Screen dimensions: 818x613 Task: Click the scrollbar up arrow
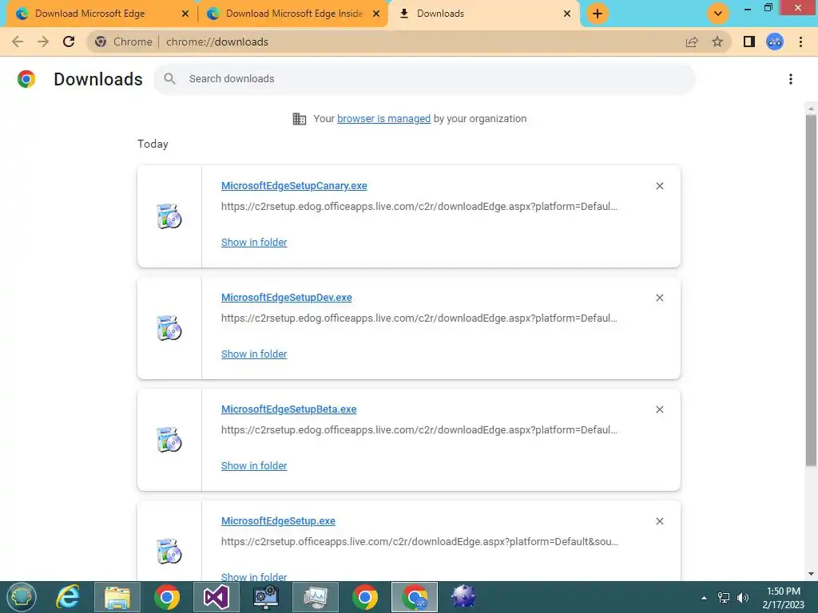point(811,109)
